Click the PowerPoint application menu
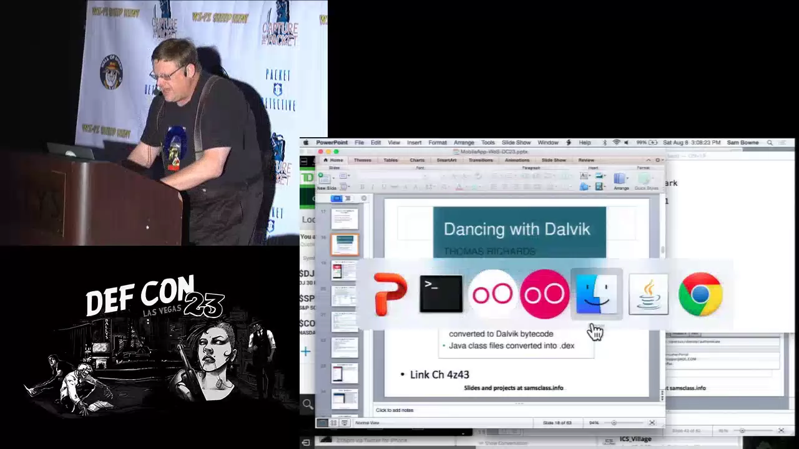The width and height of the screenshot is (799, 449). (331, 142)
